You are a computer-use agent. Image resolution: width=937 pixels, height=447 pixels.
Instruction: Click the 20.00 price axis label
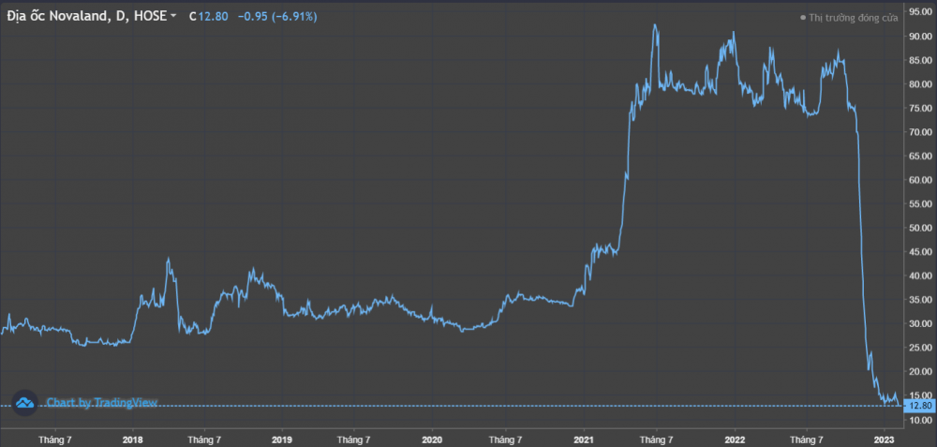920,371
